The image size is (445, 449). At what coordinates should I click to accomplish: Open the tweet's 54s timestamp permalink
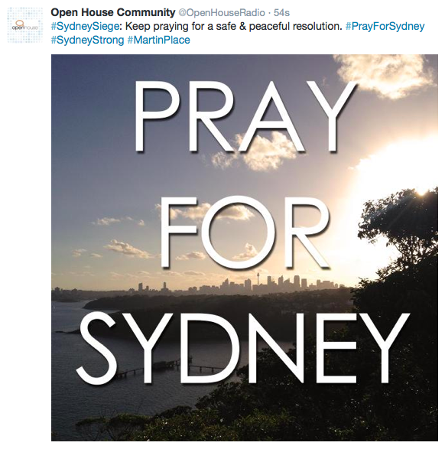(281, 12)
